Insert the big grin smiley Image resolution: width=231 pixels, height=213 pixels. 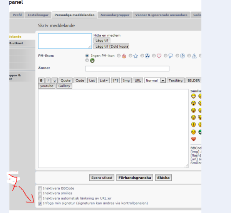click(193, 96)
